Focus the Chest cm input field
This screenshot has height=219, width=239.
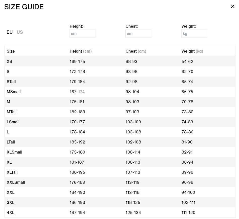click(x=138, y=33)
